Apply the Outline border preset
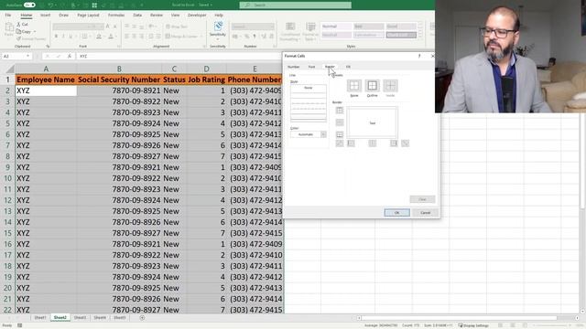The height and width of the screenshot is (329, 586). click(372, 86)
